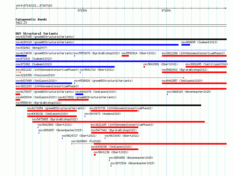234x176 pixels.
Task: Select the nsv6437489 blue variant bar
Action: coord(44,83)
